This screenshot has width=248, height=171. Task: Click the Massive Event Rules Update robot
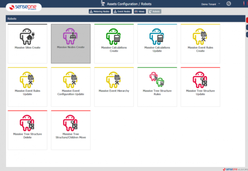coord(27,87)
